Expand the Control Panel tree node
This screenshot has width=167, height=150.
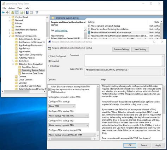[x=10, y=17]
